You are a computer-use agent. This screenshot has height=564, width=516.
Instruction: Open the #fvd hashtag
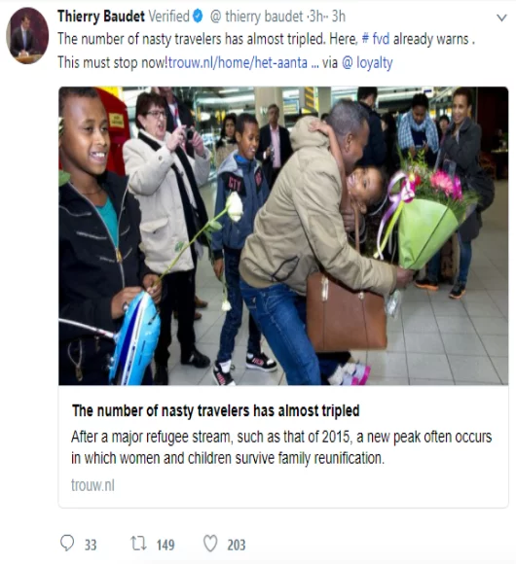[x=376, y=39]
